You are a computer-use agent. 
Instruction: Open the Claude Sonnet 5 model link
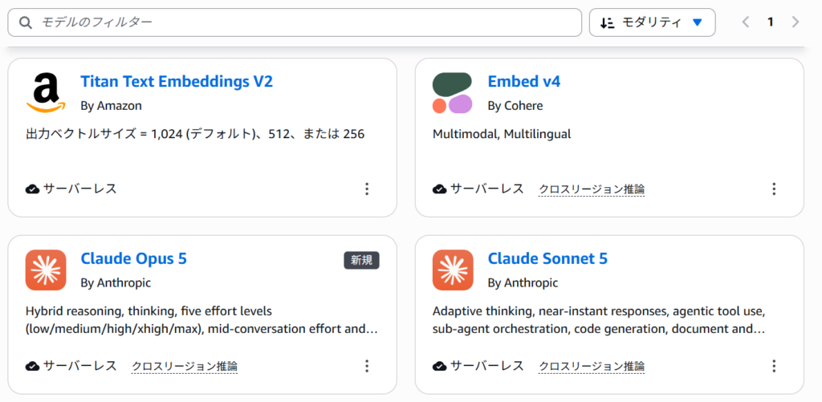[547, 258]
